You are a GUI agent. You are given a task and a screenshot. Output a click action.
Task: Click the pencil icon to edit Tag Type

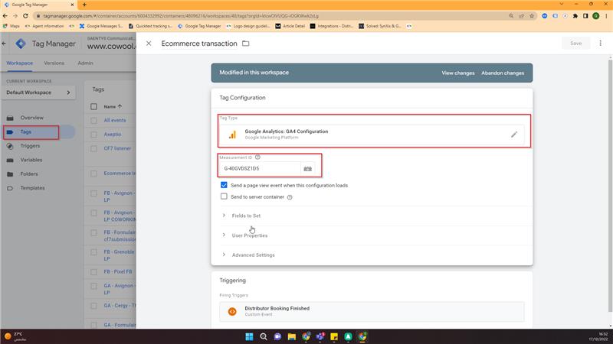[515, 135]
